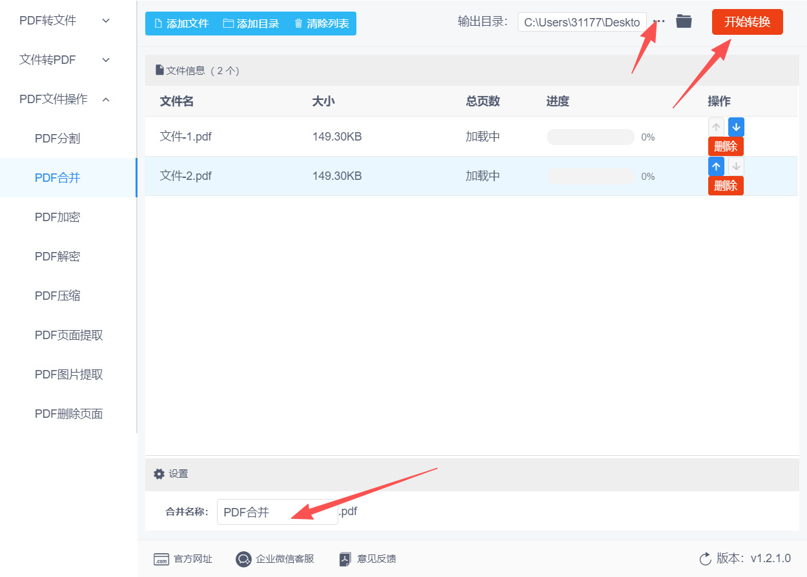This screenshot has width=807, height=577.
Task: Click the 大小 column header
Action: coord(323,101)
